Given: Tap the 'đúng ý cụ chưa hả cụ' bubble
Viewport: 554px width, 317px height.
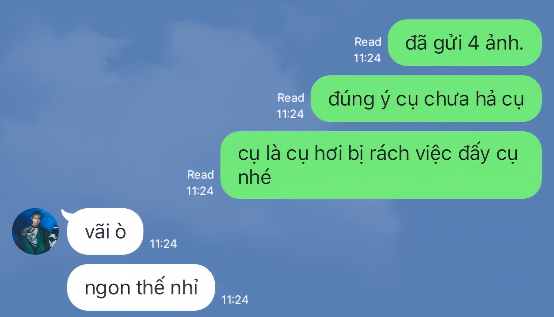Looking at the screenshot, I should (x=426, y=99).
